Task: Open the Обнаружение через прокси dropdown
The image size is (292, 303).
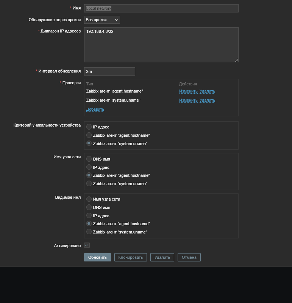Action: (102, 20)
